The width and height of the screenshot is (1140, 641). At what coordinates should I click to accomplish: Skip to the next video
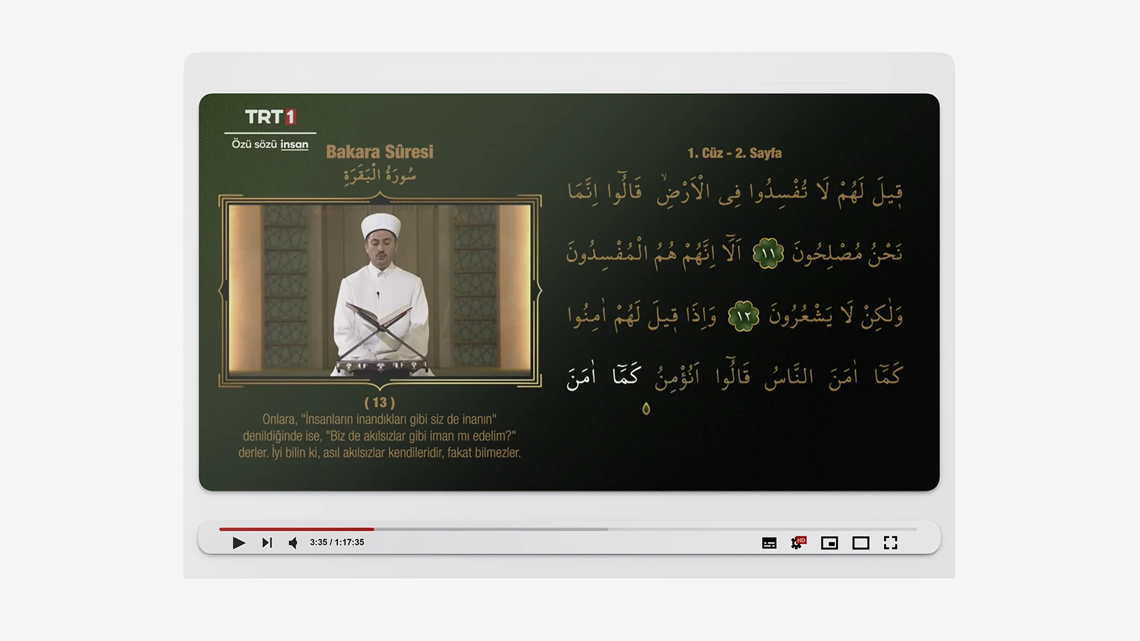[267, 542]
